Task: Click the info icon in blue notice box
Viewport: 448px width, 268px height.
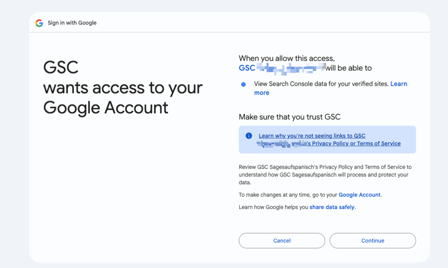Action: (248, 136)
